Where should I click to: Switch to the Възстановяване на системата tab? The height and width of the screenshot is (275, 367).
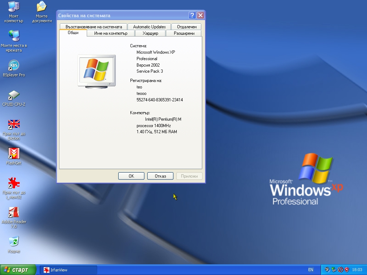tap(94, 26)
